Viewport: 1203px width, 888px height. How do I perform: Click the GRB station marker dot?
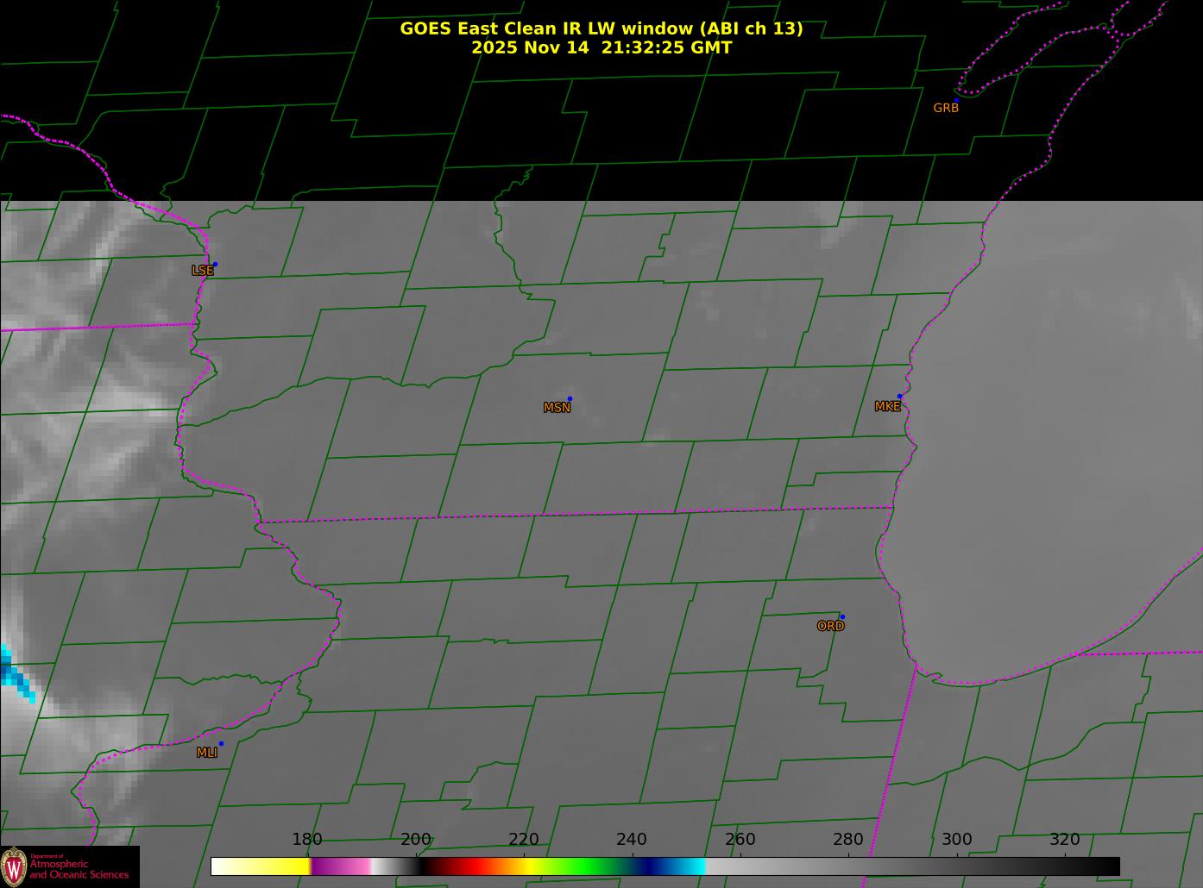[x=956, y=101]
